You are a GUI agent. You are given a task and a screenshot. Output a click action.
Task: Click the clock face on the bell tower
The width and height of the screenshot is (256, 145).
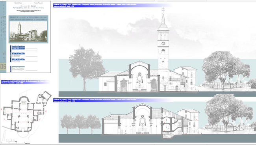(163, 43)
